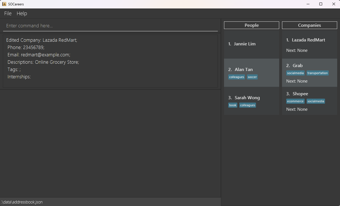340x206 pixels.
Task: Select the People list header
Action: (251, 25)
